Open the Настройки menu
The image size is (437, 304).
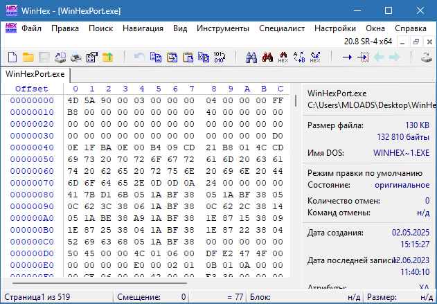pos(335,28)
